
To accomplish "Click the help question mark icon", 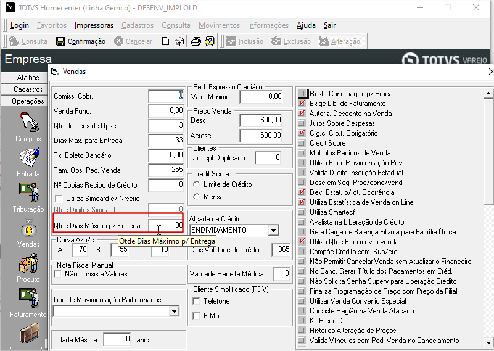I will pos(210,41).
